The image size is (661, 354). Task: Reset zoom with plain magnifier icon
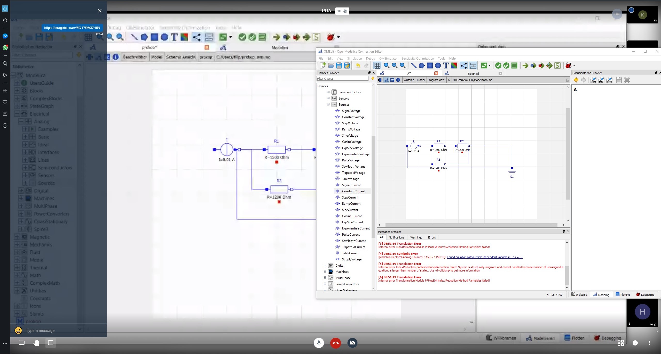[387, 65]
